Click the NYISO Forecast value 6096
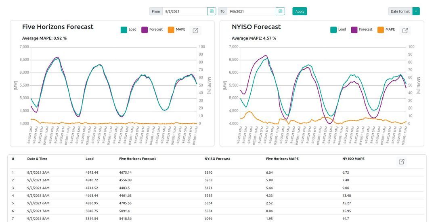This screenshot has width=436, height=222. point(209,219)
